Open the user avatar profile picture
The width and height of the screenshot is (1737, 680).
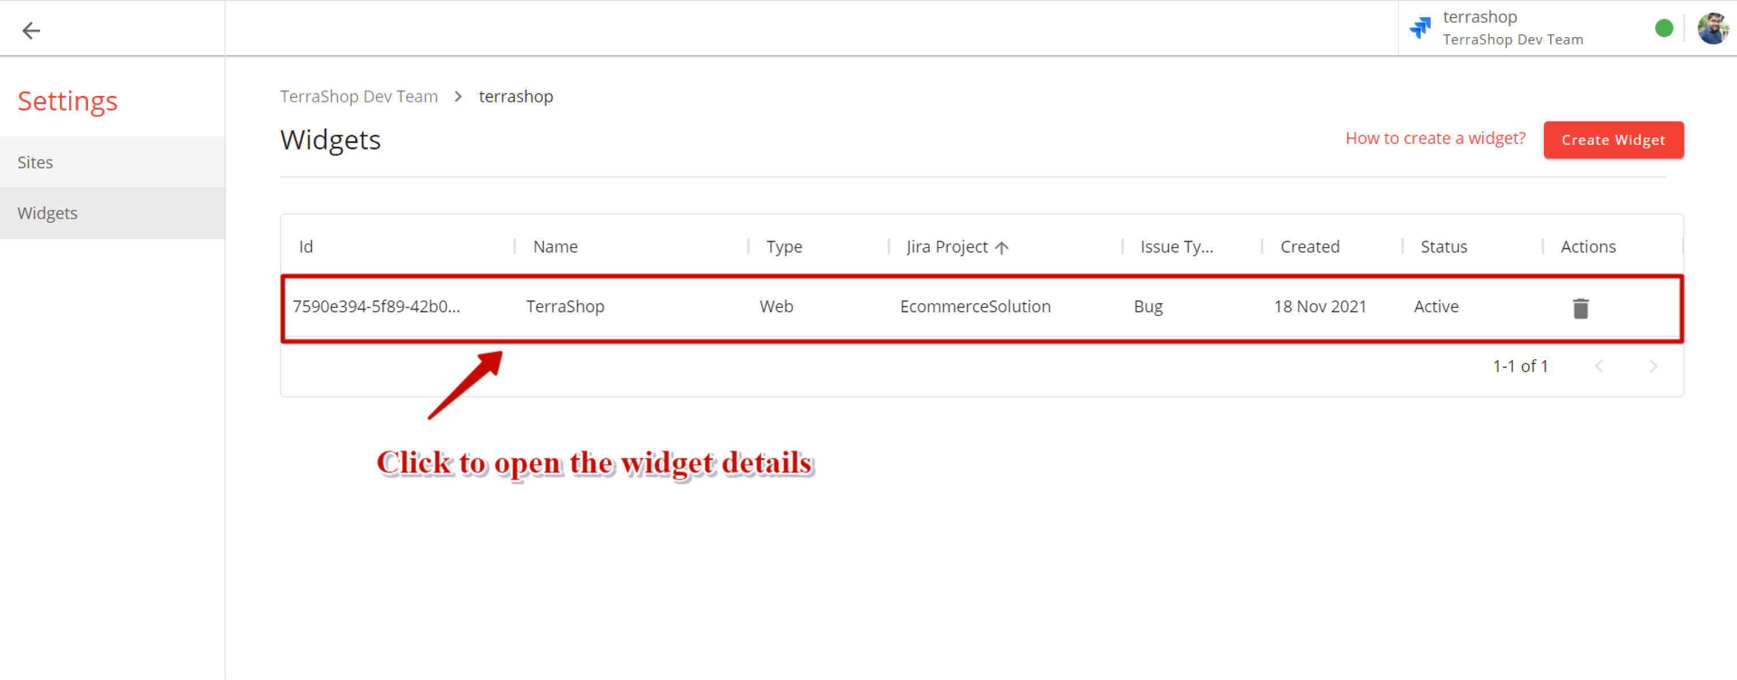[x=1711, y=27]
